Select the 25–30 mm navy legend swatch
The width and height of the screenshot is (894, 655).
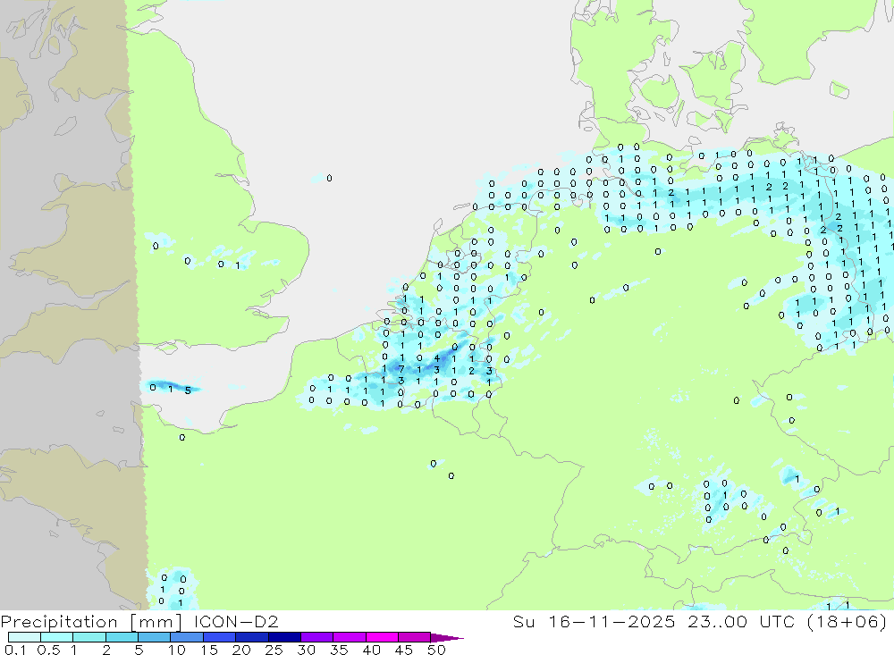tap(284, 637)
